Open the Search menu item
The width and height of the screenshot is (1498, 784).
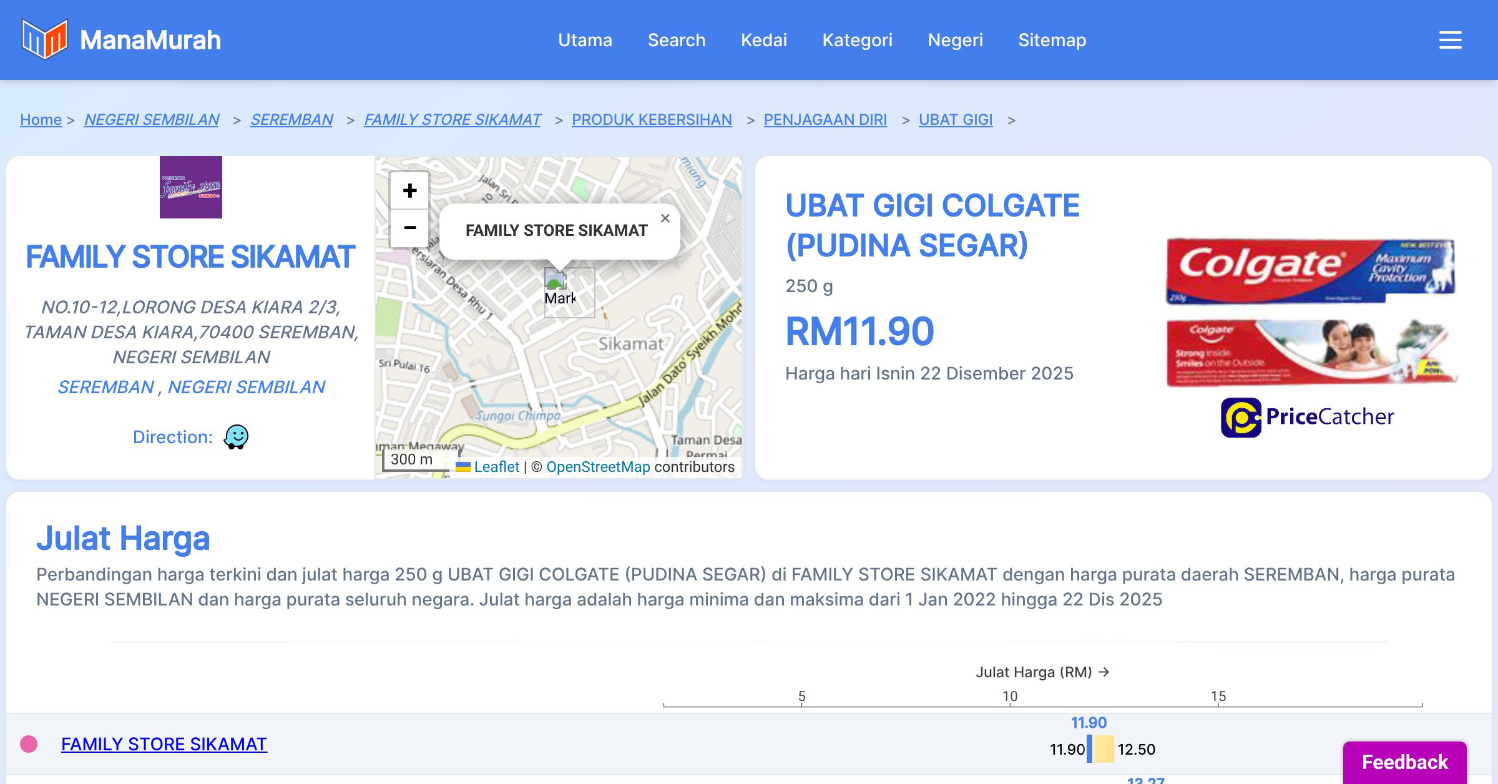click(x=676, y=40)
